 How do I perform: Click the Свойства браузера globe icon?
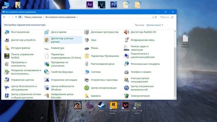[x=47, y=72]
